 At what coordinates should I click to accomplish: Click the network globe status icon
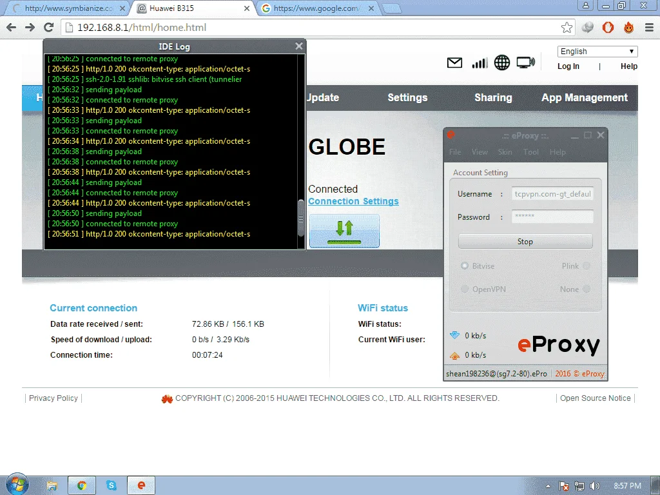coord(501,63)
